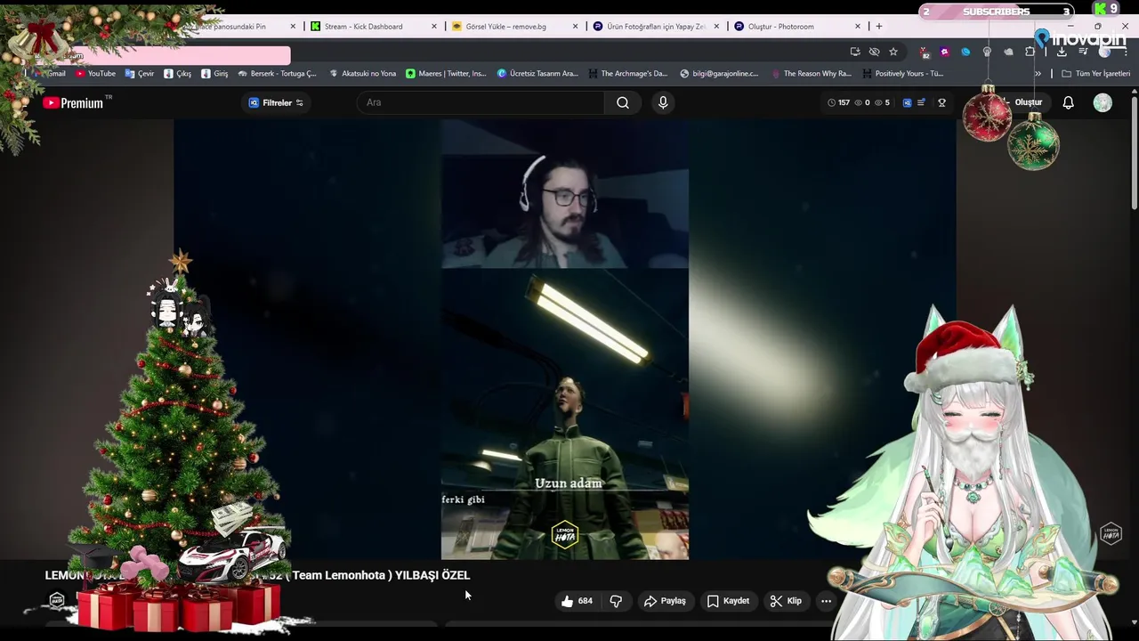Open the Ücretsiz Tasarım Ara bookmark
1139x641 pixels.
pyautogui.click(x=537, y=74)
